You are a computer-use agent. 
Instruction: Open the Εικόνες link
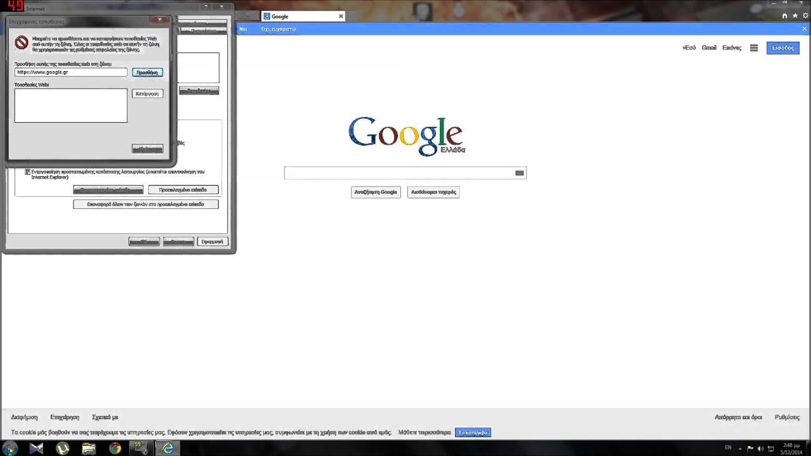pyautogui.click(x=732, y=47)
